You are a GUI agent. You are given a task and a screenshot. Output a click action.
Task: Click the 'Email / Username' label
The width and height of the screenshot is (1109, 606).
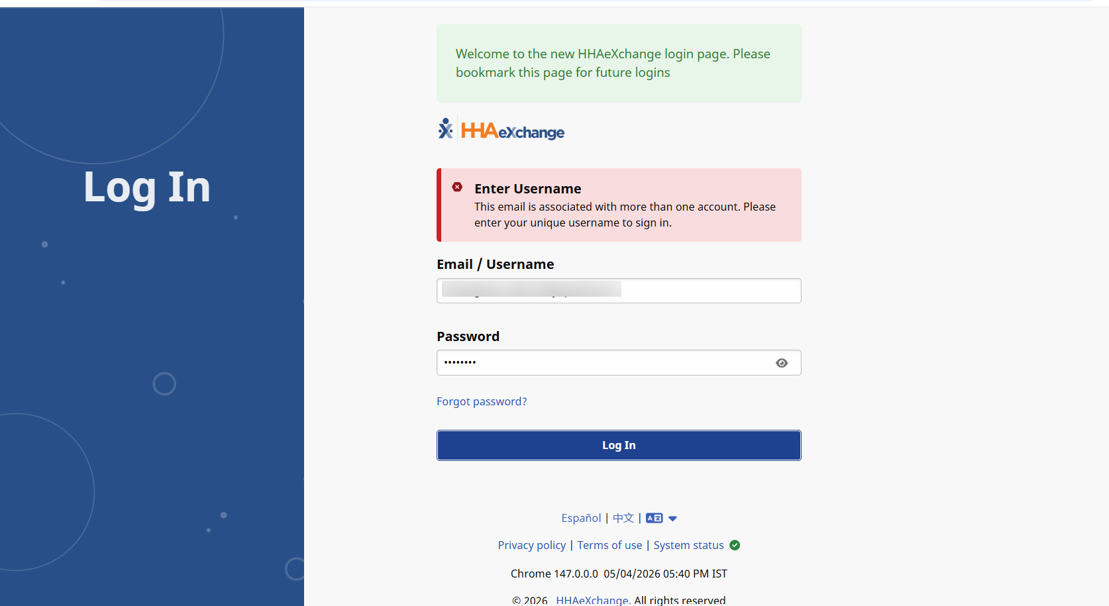click(x=495, y=264)
